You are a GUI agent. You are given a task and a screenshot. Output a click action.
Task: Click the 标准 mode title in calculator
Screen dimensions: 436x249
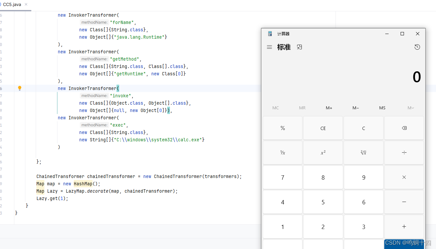click(x=284, y=47)
